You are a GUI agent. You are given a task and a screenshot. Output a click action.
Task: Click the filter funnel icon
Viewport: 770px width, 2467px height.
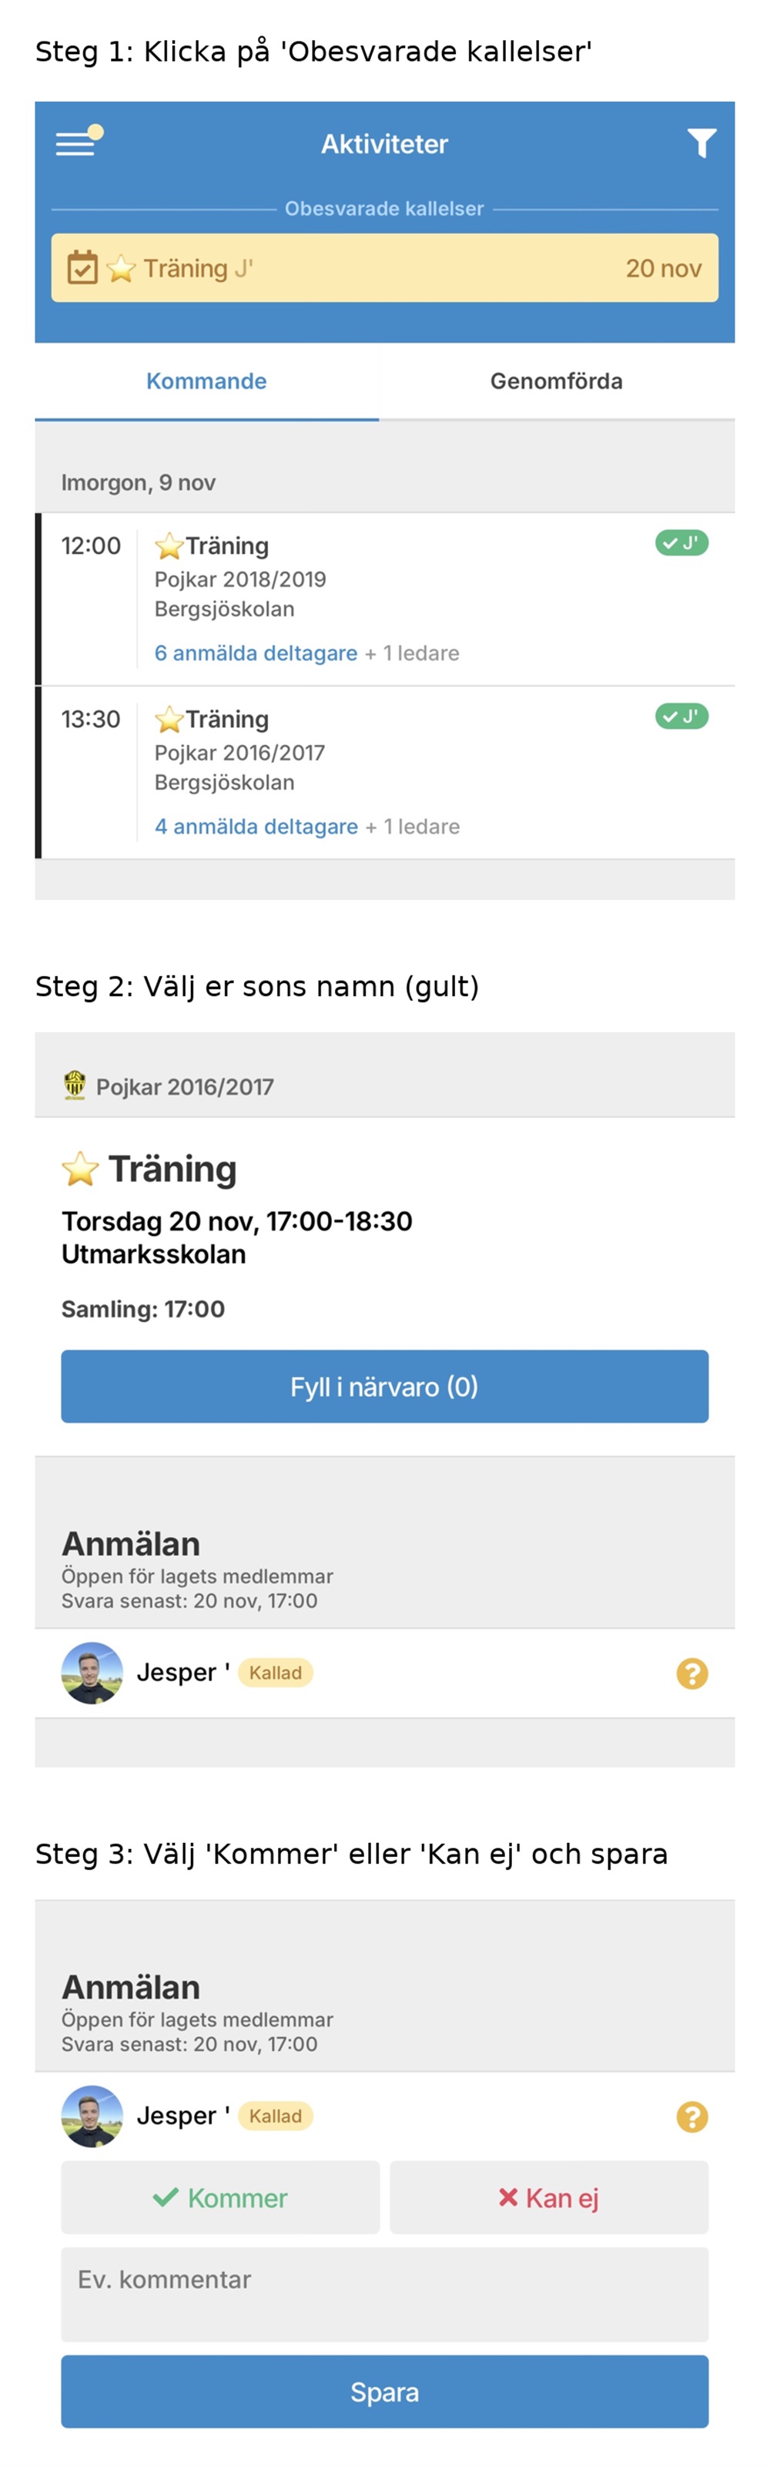(x=701, y=143)
